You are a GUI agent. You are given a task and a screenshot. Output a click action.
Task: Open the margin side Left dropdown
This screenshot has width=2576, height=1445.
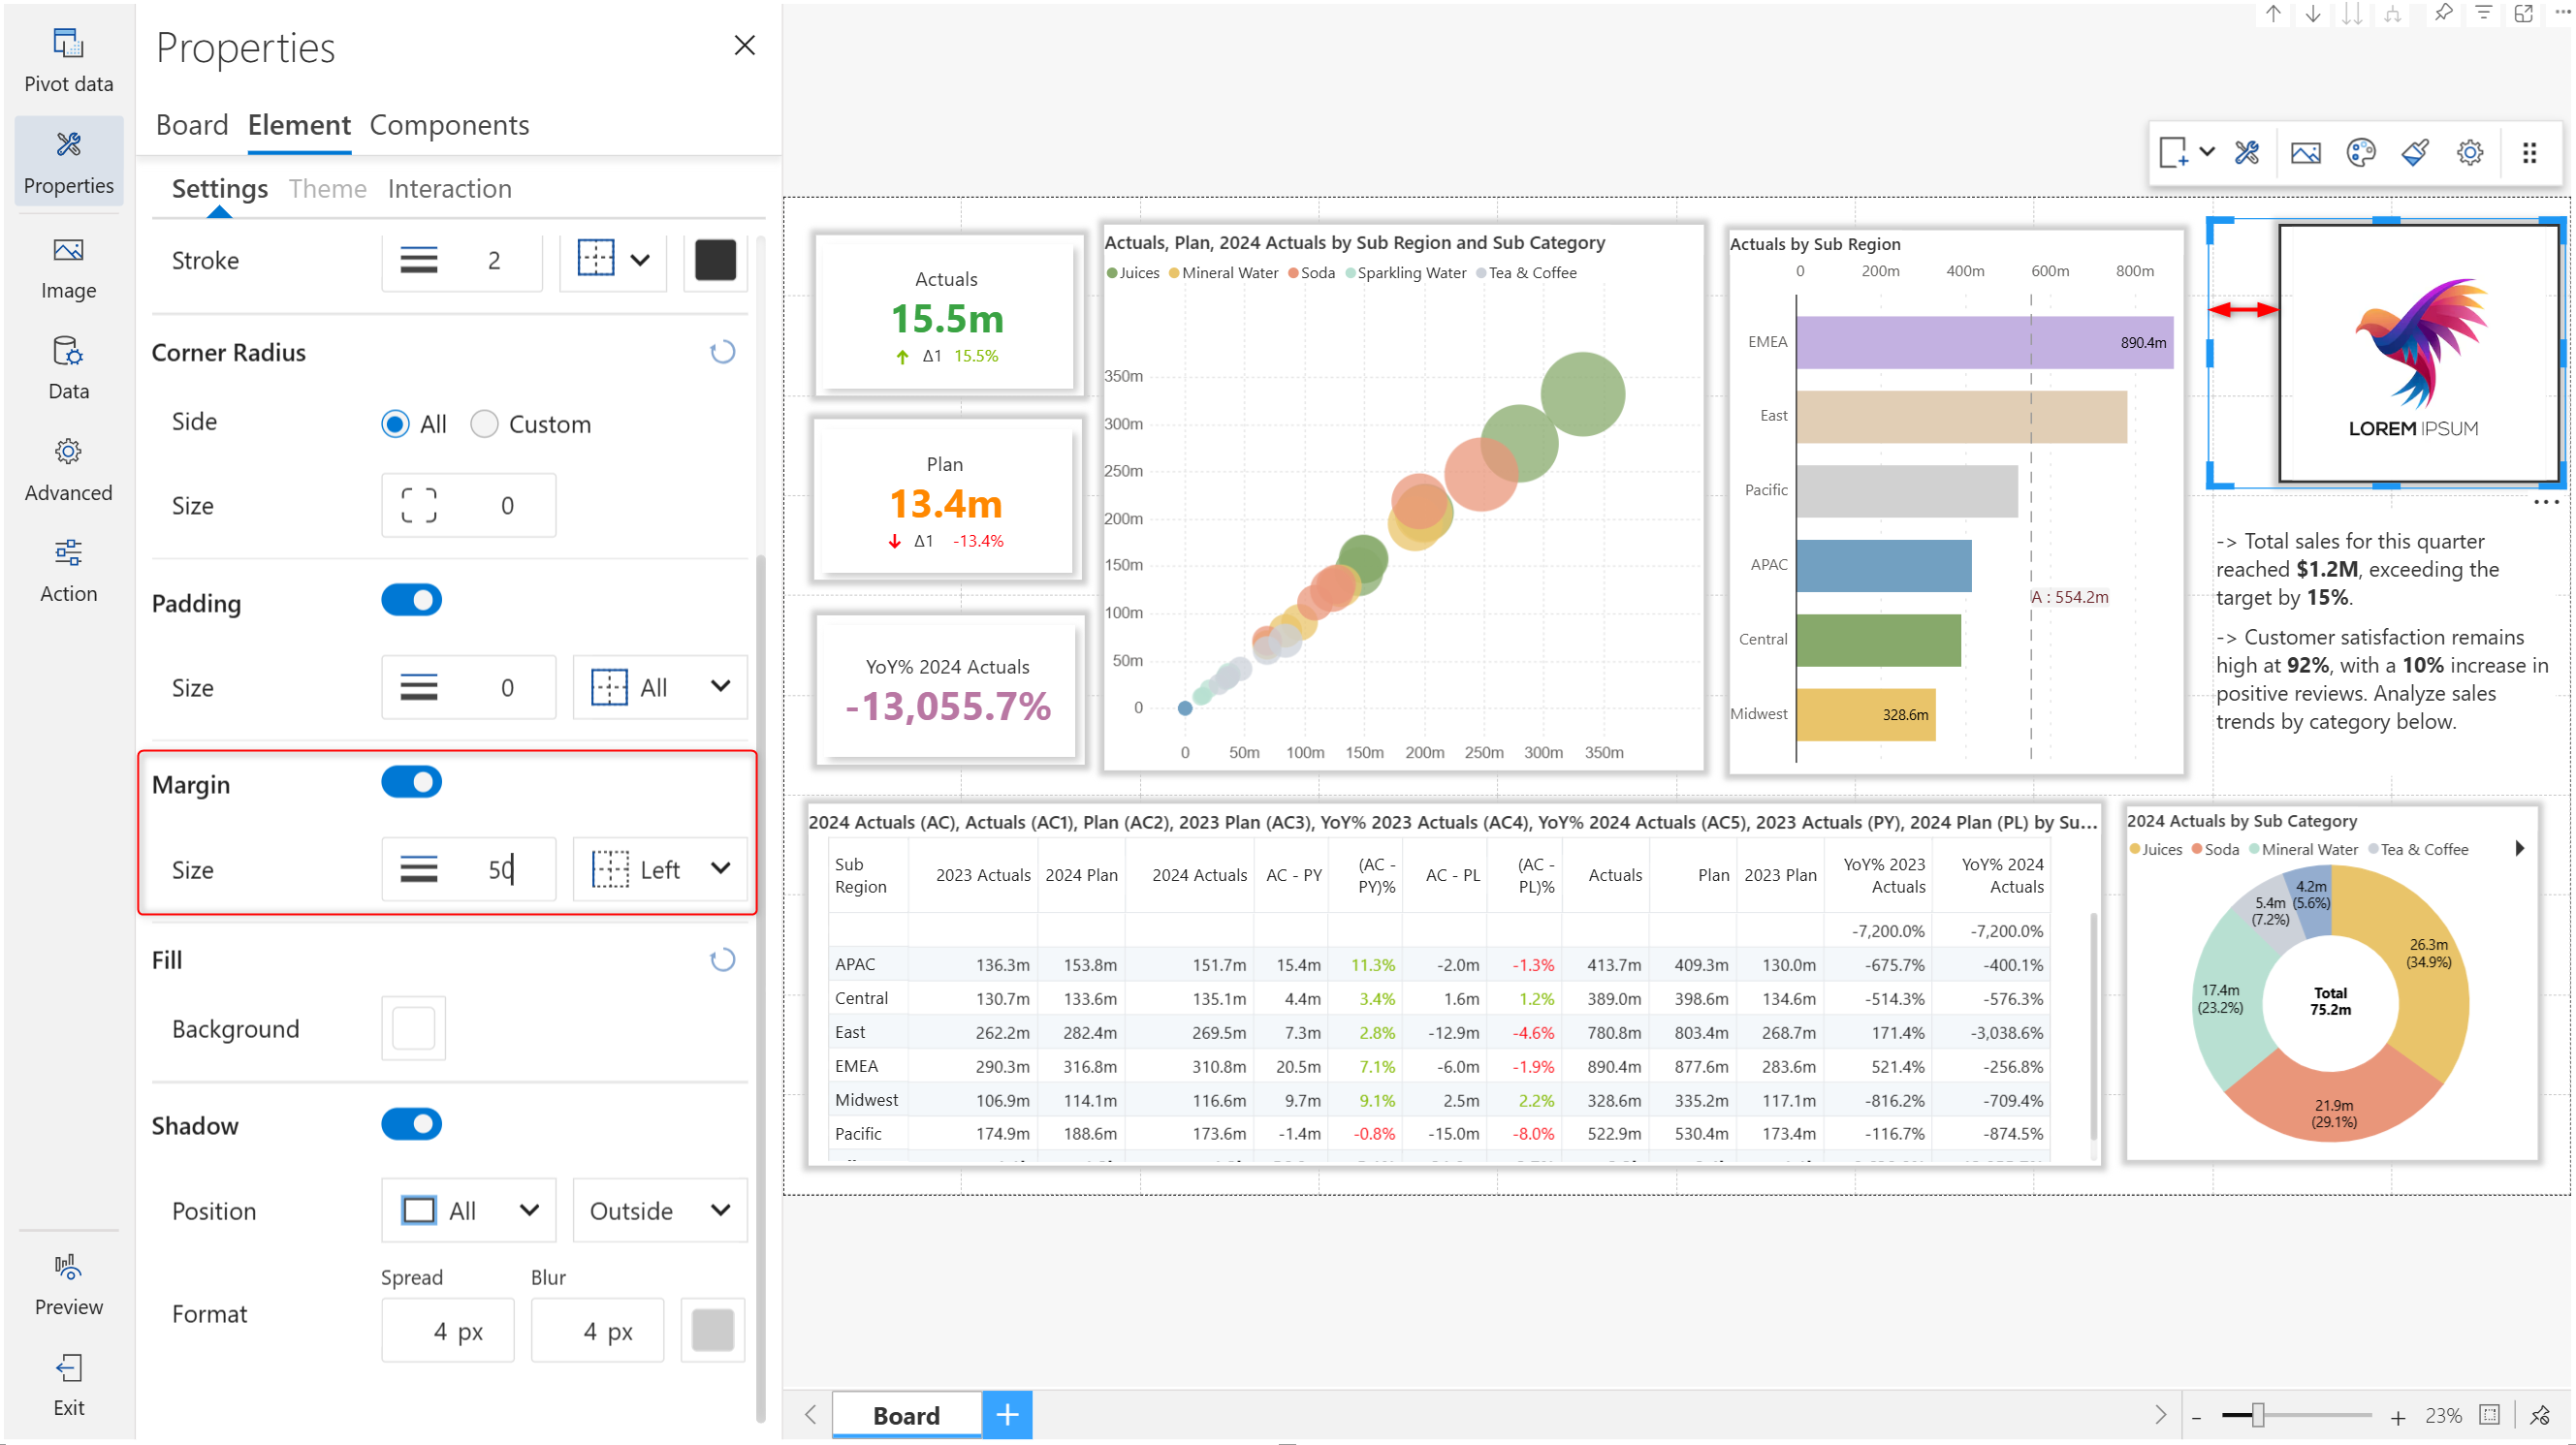[x=660, y=868]
